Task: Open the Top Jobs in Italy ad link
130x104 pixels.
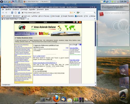Action: 75,60
